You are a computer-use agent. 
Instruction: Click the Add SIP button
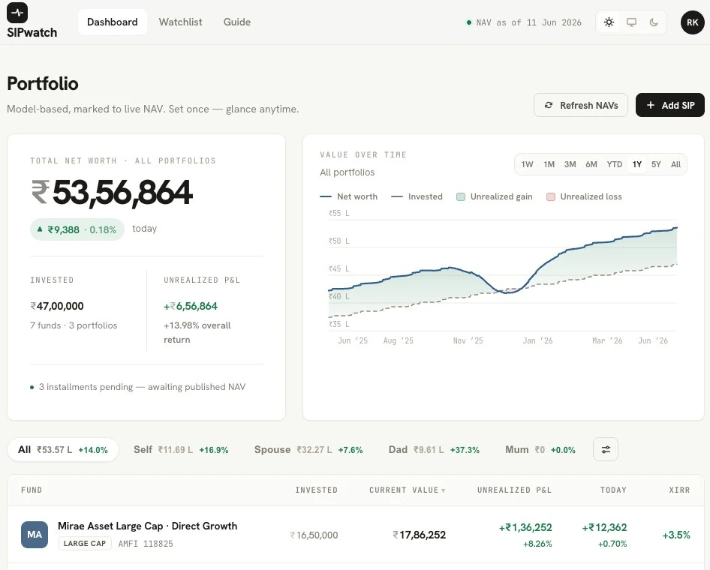(669, 105)
